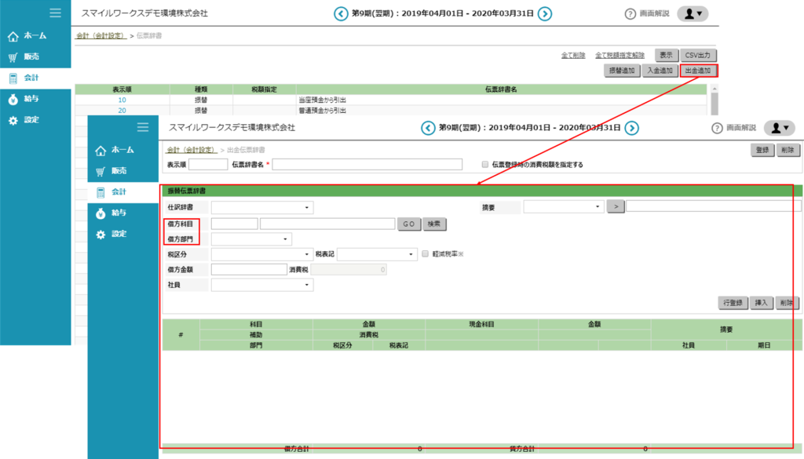The image size is (804, 459).
Task: Enable 伝票登録時の消費税額を指定する checkbox
Action: (x=485, y=165)
